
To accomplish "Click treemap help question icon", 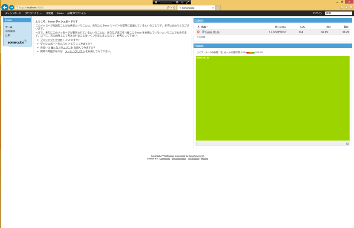I will 347,144.
